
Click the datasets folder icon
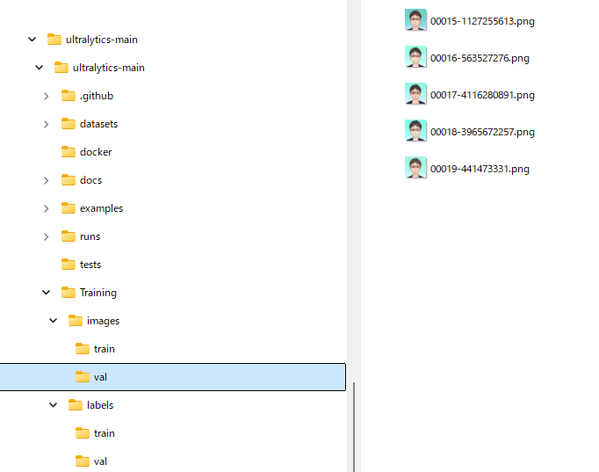pos(69,123)
